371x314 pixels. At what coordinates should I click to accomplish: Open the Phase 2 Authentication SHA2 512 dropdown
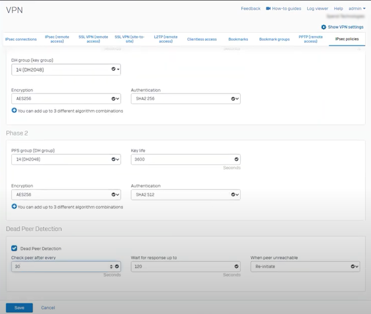(x=186, y=194)
